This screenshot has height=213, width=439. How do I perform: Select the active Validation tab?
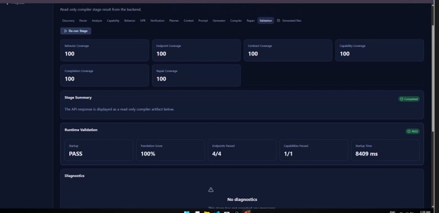[x=266, y=21]
